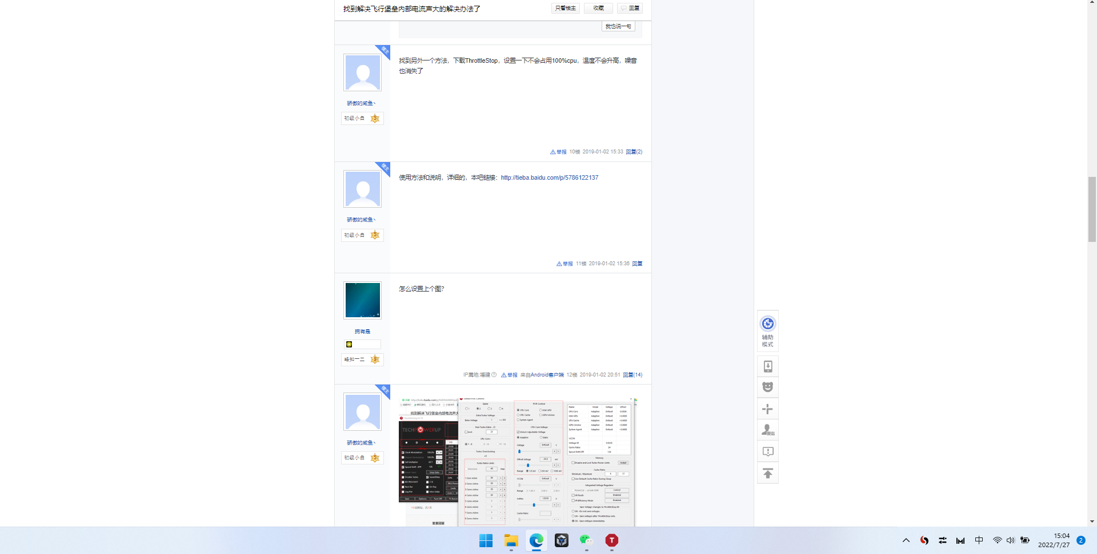Open 骄傲的咸鱼 username on floor 11 post
The height and width of the screenshot is (554, 1097).
(361, 220)
